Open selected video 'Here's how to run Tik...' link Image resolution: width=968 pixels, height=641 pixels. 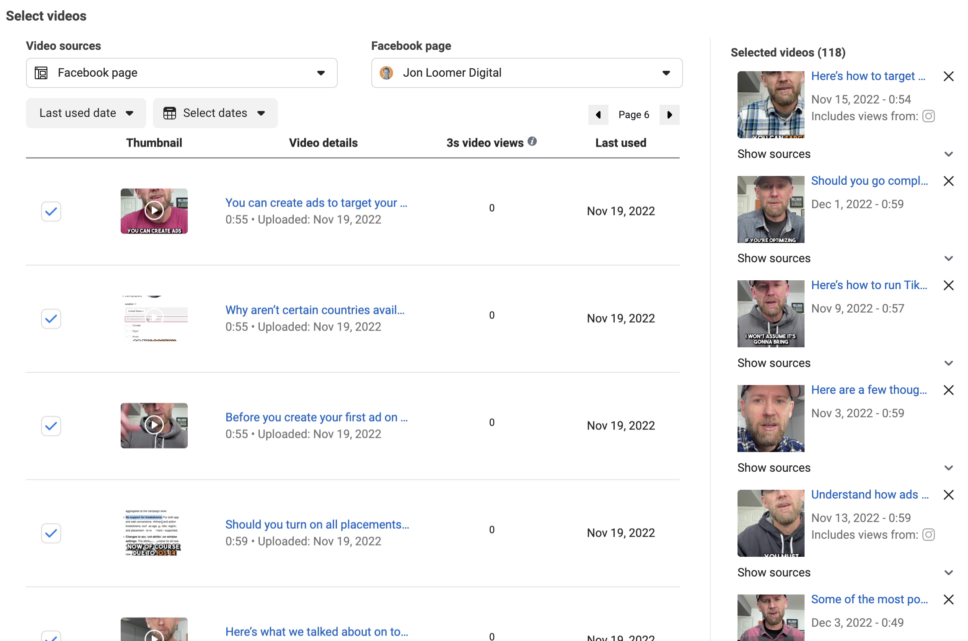pyautogui.click(x=869, y=285)
